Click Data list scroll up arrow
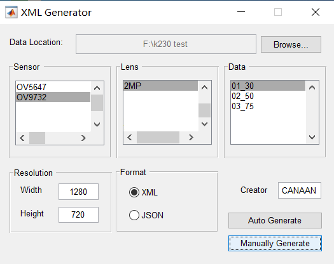The width and height of the screenshot is (334, 264). point(312,87)
